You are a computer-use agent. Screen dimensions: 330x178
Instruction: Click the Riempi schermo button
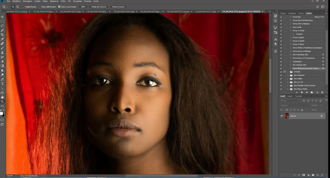pos(118,7)
